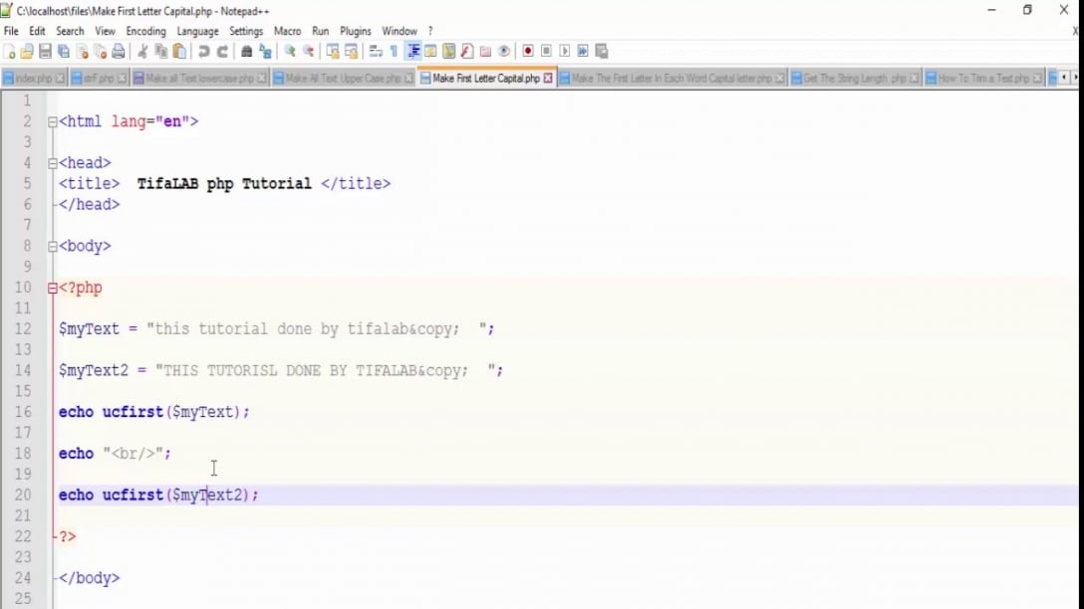The height and width of the screenshot is (609, 1084).
Task: Open the Plugins menu
Action: click(356, 31)
